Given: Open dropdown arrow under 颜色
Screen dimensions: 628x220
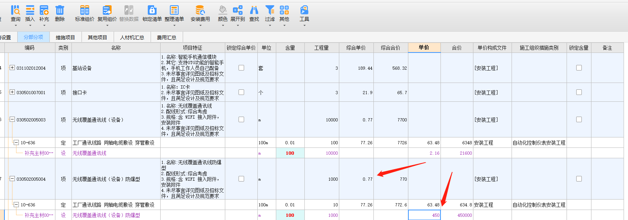Looking at the screenshot, I should coord(222,25).
